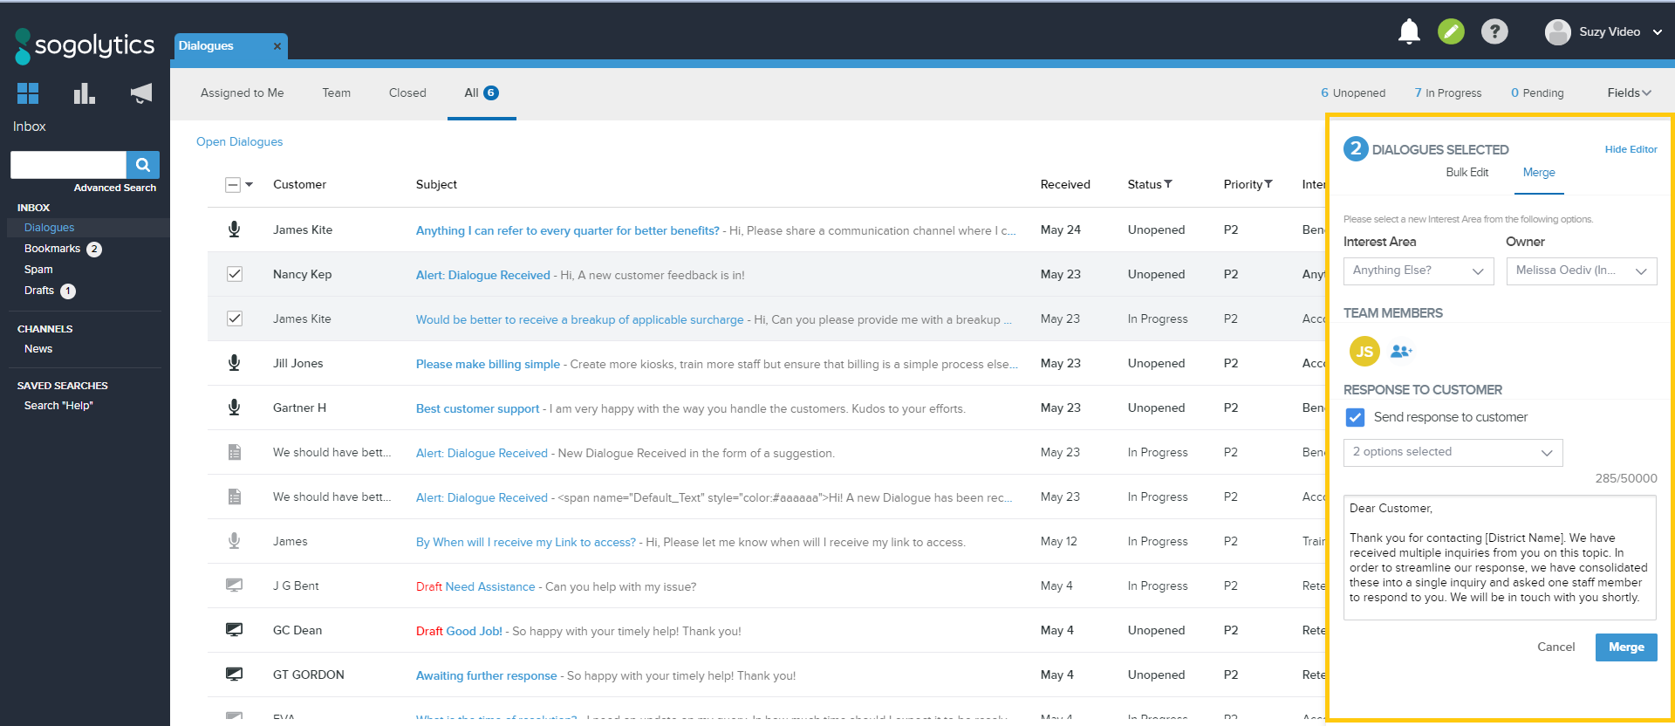This screenshot has height=726, width=1675.
Task: Expand the Interest Area dropdown
Action: point(1418,271)
